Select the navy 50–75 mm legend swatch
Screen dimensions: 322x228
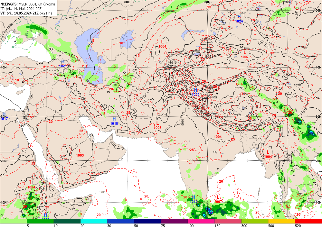[147, 221]
